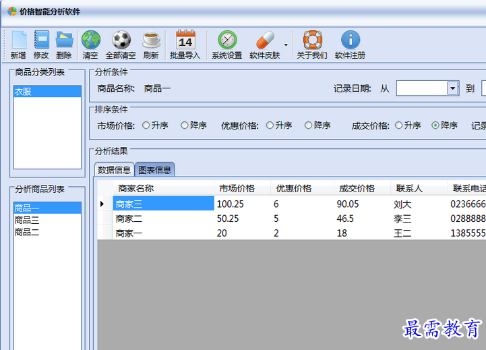Select 成交价格 升序 radio button
This screenshot has height=350, width=486.
pyautogui.click(x=398, y=125)
